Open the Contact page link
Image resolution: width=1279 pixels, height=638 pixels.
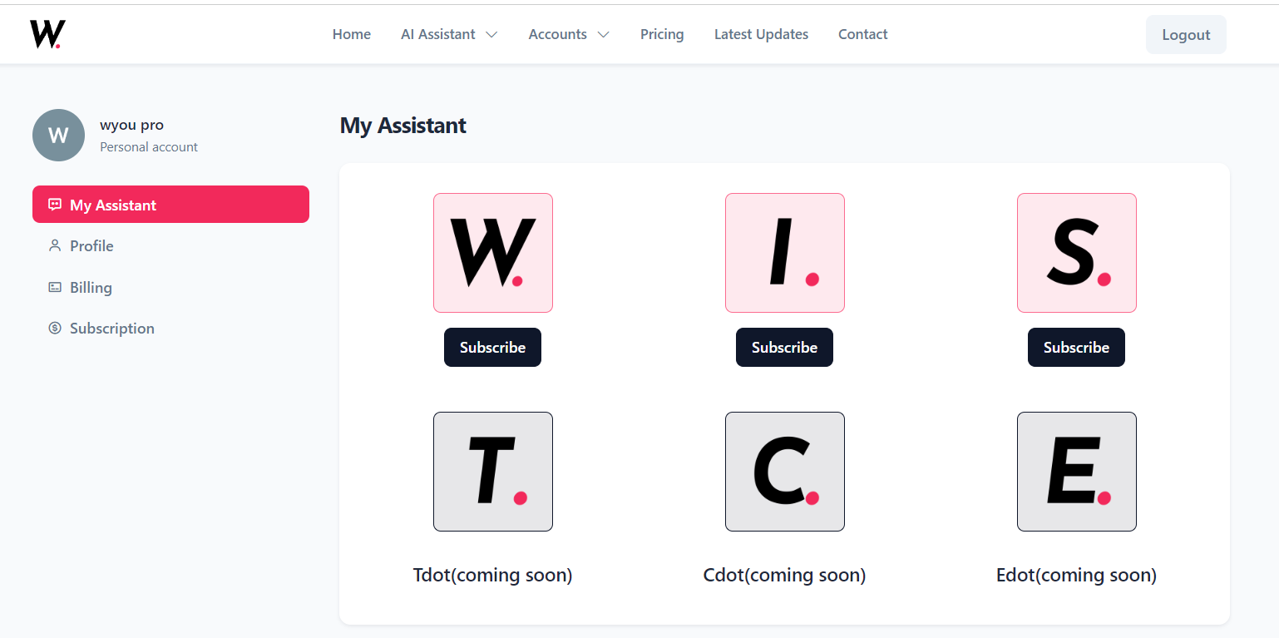[862, 34]
